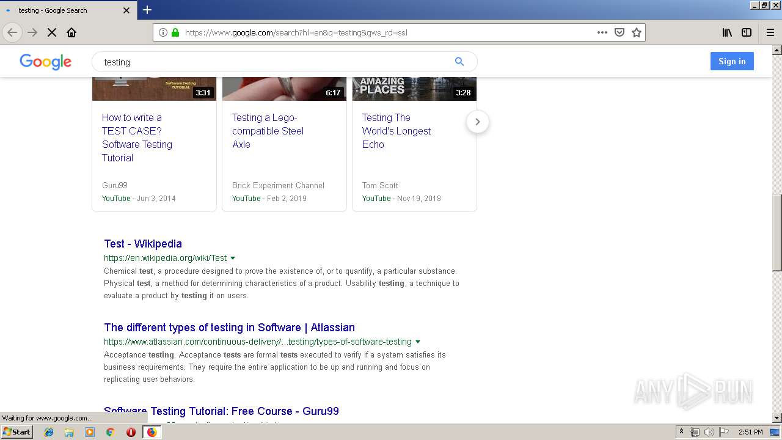Click the Google logo
Viewport: 782px width, 440px height.
click(x=46, y=62)
